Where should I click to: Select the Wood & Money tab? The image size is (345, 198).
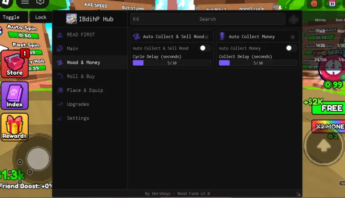tap(90, 63)
